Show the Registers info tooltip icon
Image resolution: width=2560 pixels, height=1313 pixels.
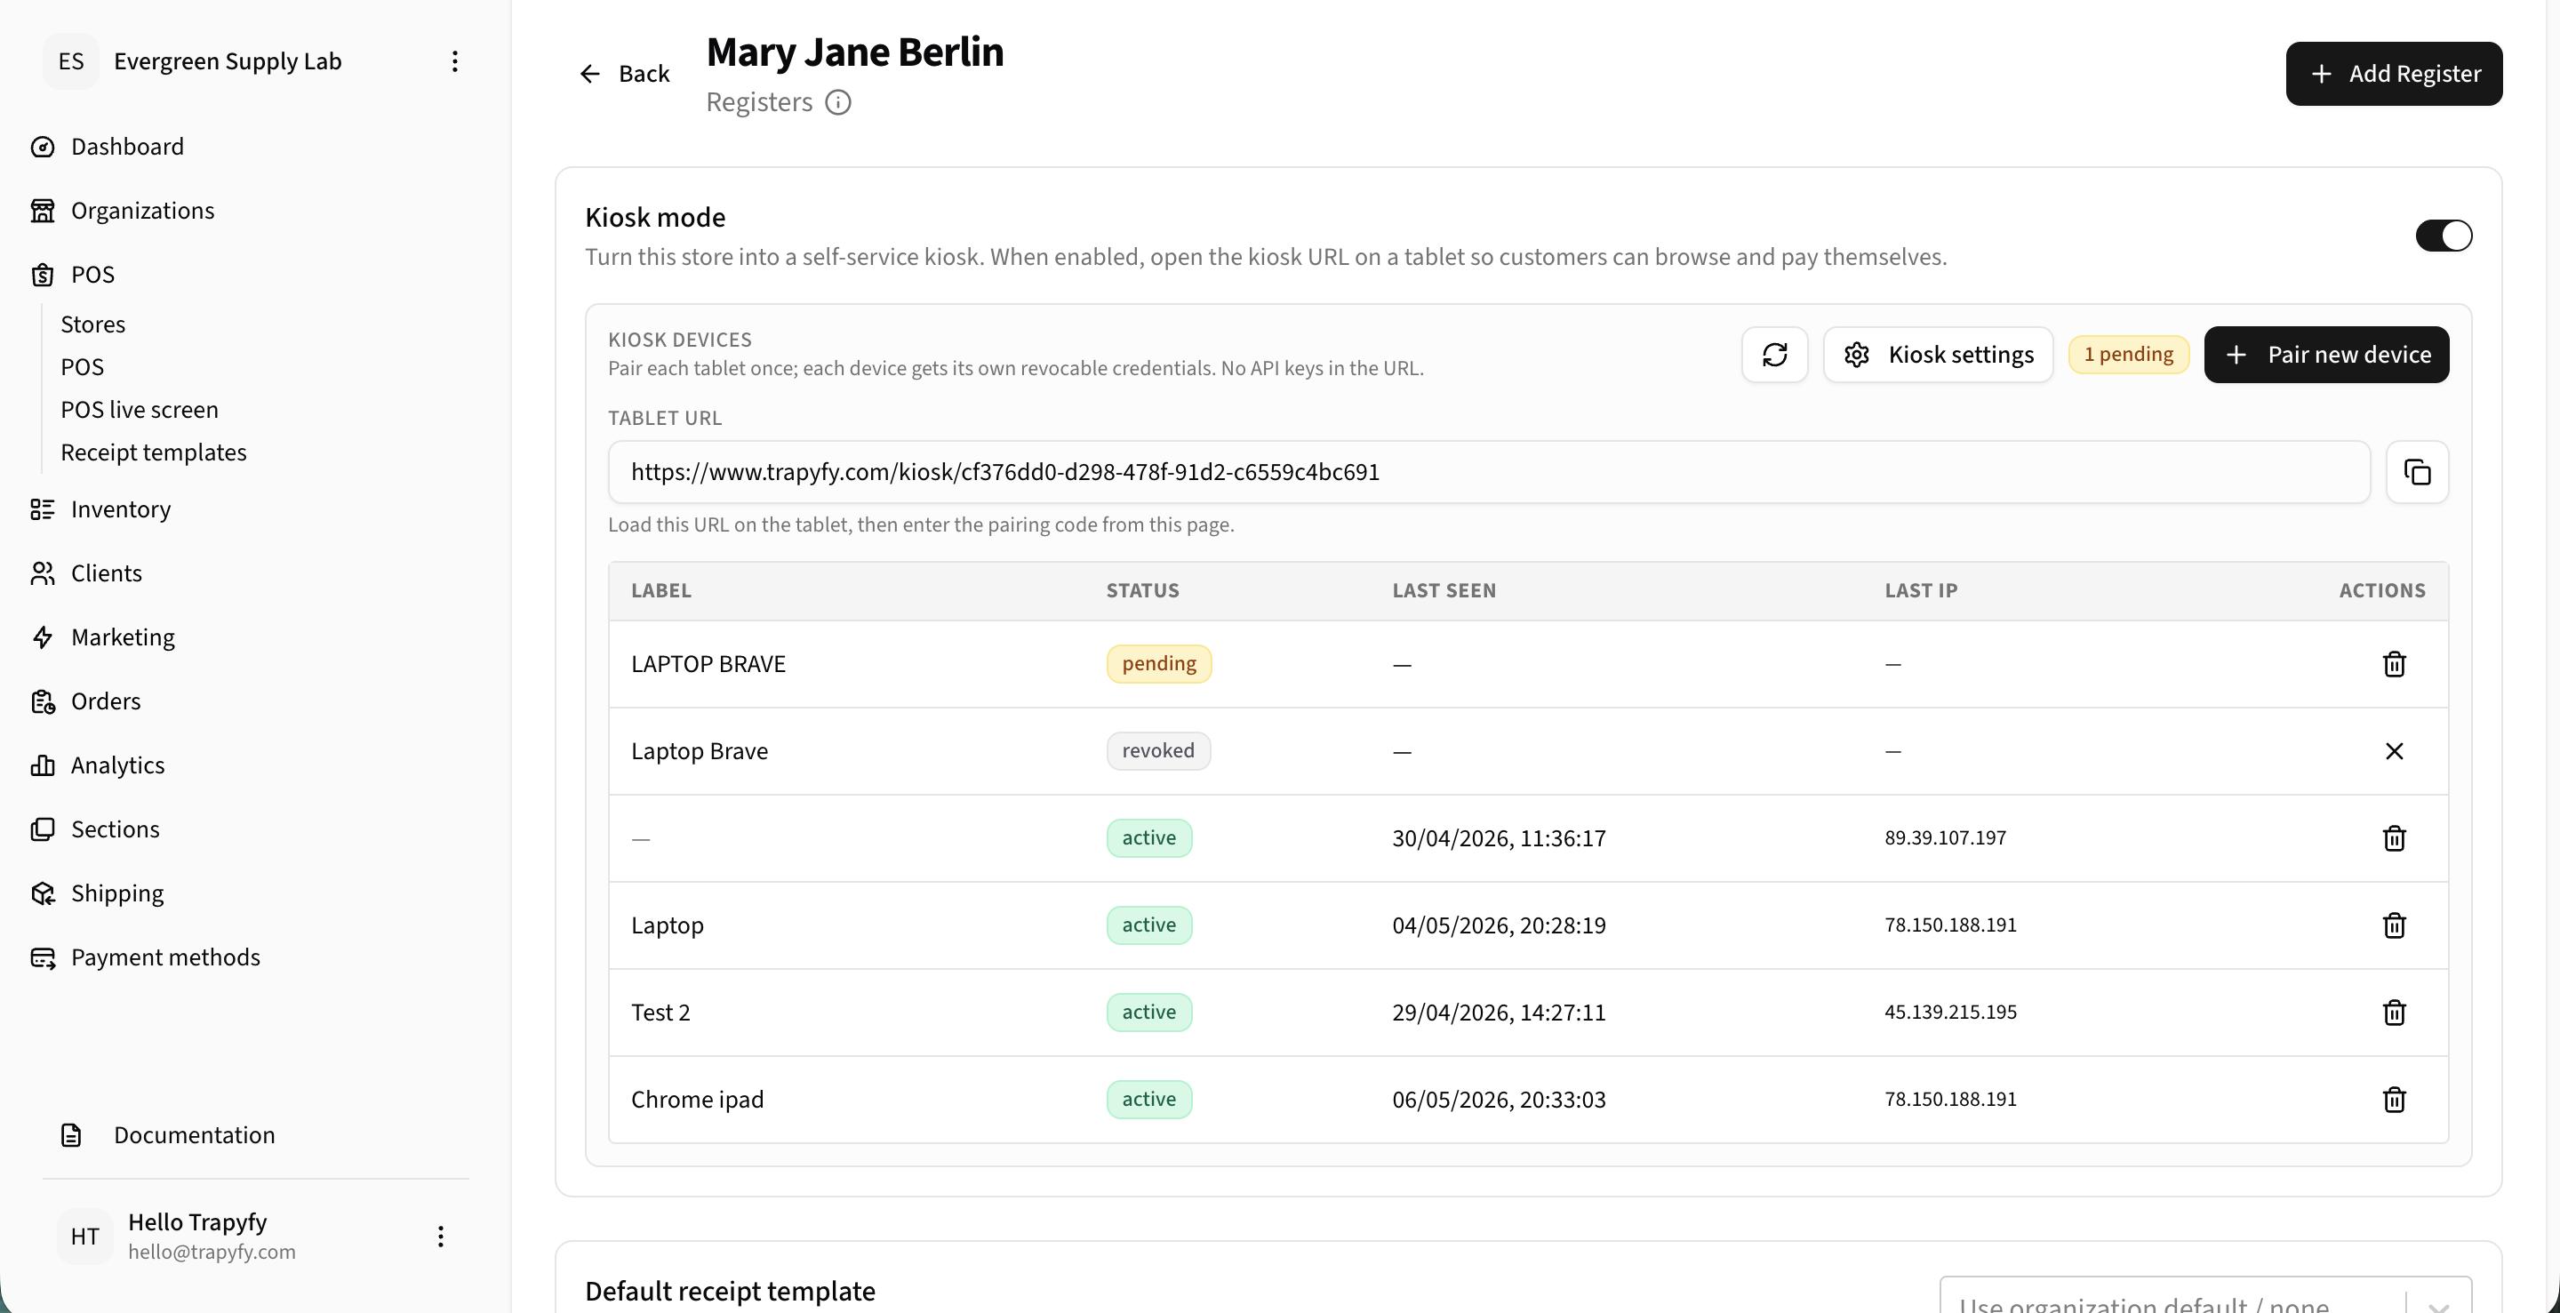coord(837,102)
